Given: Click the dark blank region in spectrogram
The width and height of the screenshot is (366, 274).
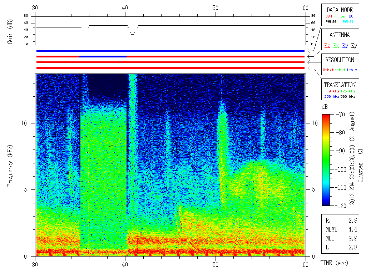Looking at the screenshot, I should pyautogui.click(x=108, y=85).
